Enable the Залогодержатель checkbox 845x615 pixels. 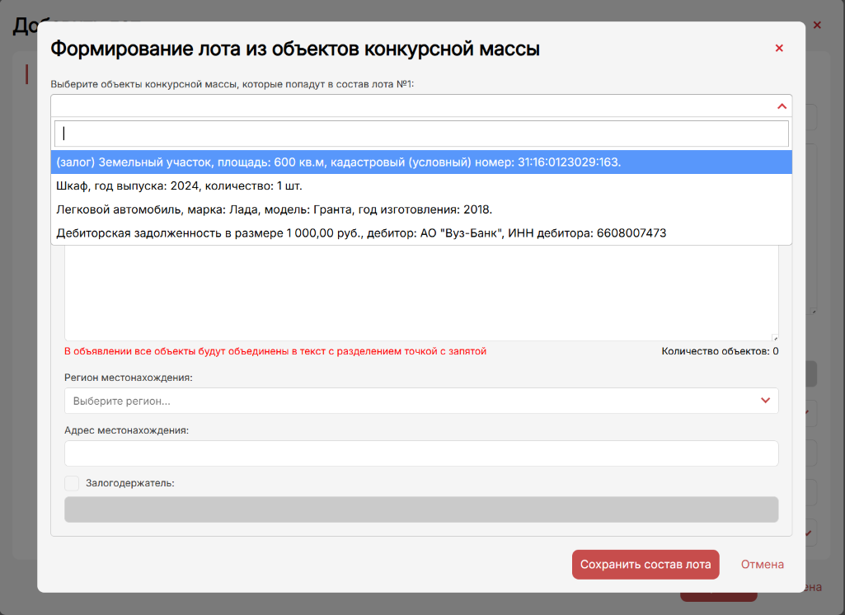pos(72,483)
